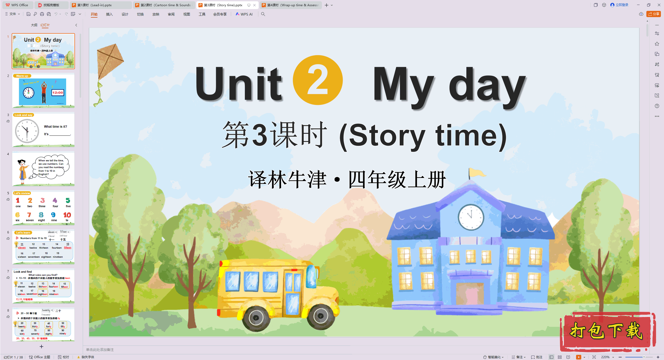
Task: Toggle normal view layout in status bar
Action: pos(551,357)
